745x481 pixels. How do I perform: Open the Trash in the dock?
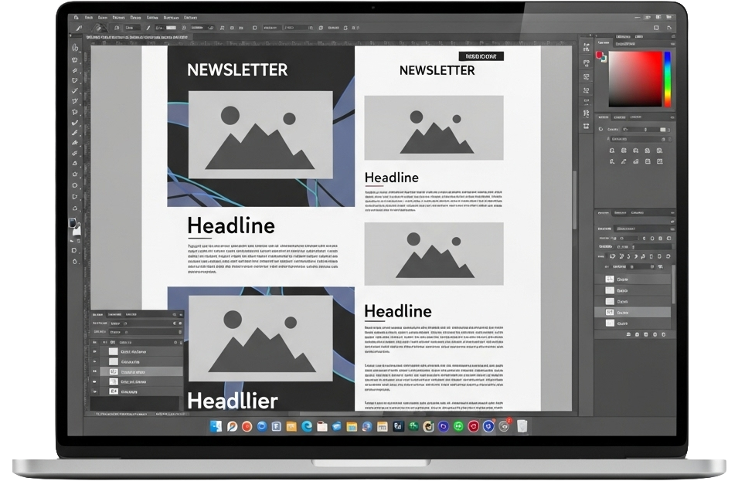[x=522, y=426]
